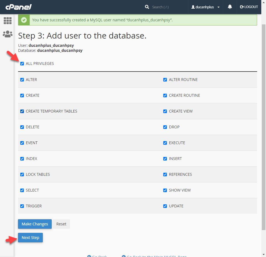This screenshot has width=266, height=257.
Task: Uncheck the LOCK TABLES privilege
Action: pos(22,174)
